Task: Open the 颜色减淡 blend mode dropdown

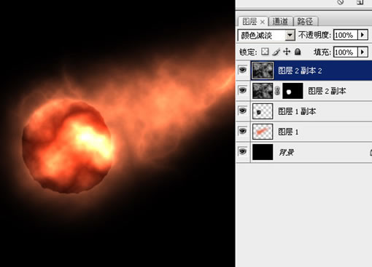Action: coord(290,35)
